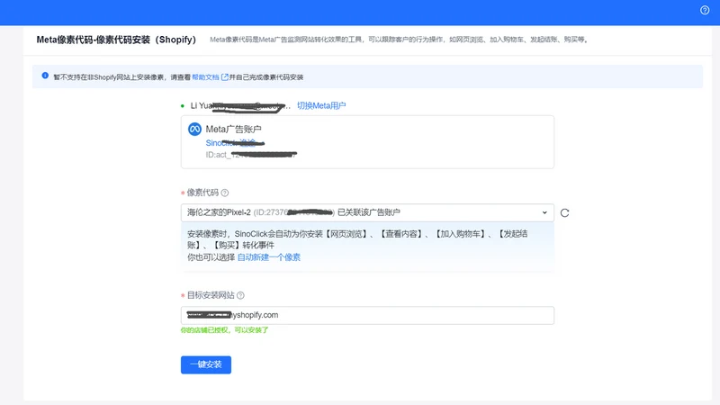
Task: Click the help icon next to 像素代码
Action: (224, 193)
